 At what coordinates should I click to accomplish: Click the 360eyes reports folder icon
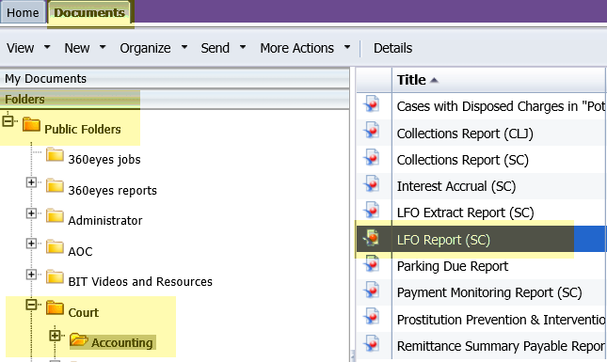tap(55, 185)
